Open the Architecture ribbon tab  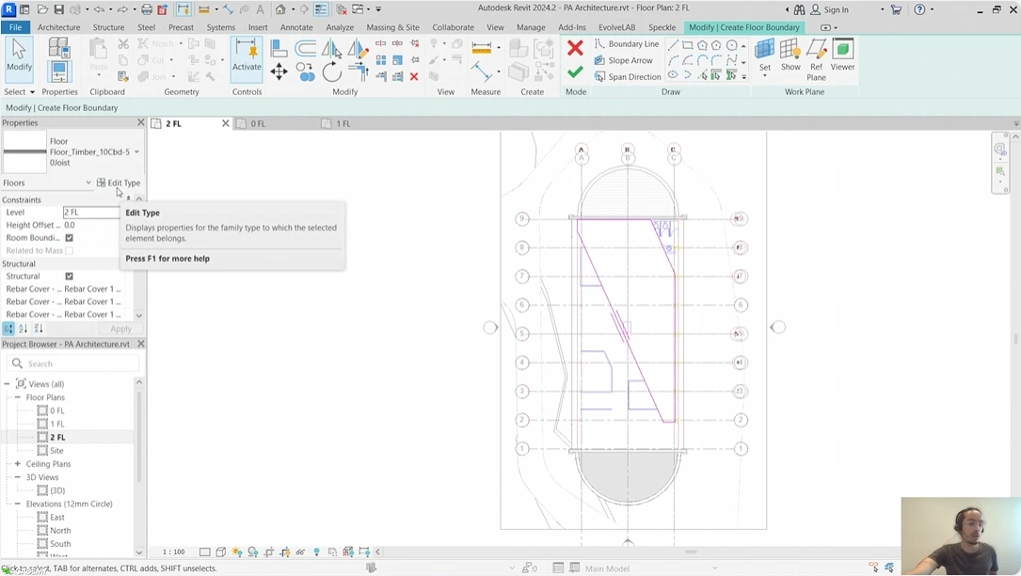tap(58, 27)
